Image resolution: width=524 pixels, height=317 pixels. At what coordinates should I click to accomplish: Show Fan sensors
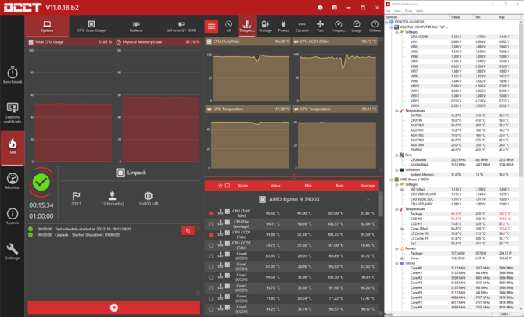320,27
